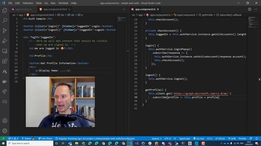Open more actions for left editor group
261x146 pixels.
(x=124, y=9)
